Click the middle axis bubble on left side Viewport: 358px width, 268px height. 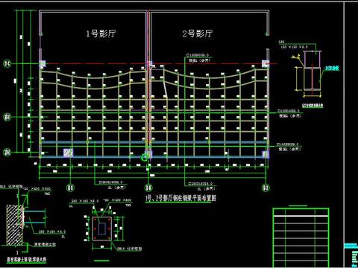click(7, 117)
